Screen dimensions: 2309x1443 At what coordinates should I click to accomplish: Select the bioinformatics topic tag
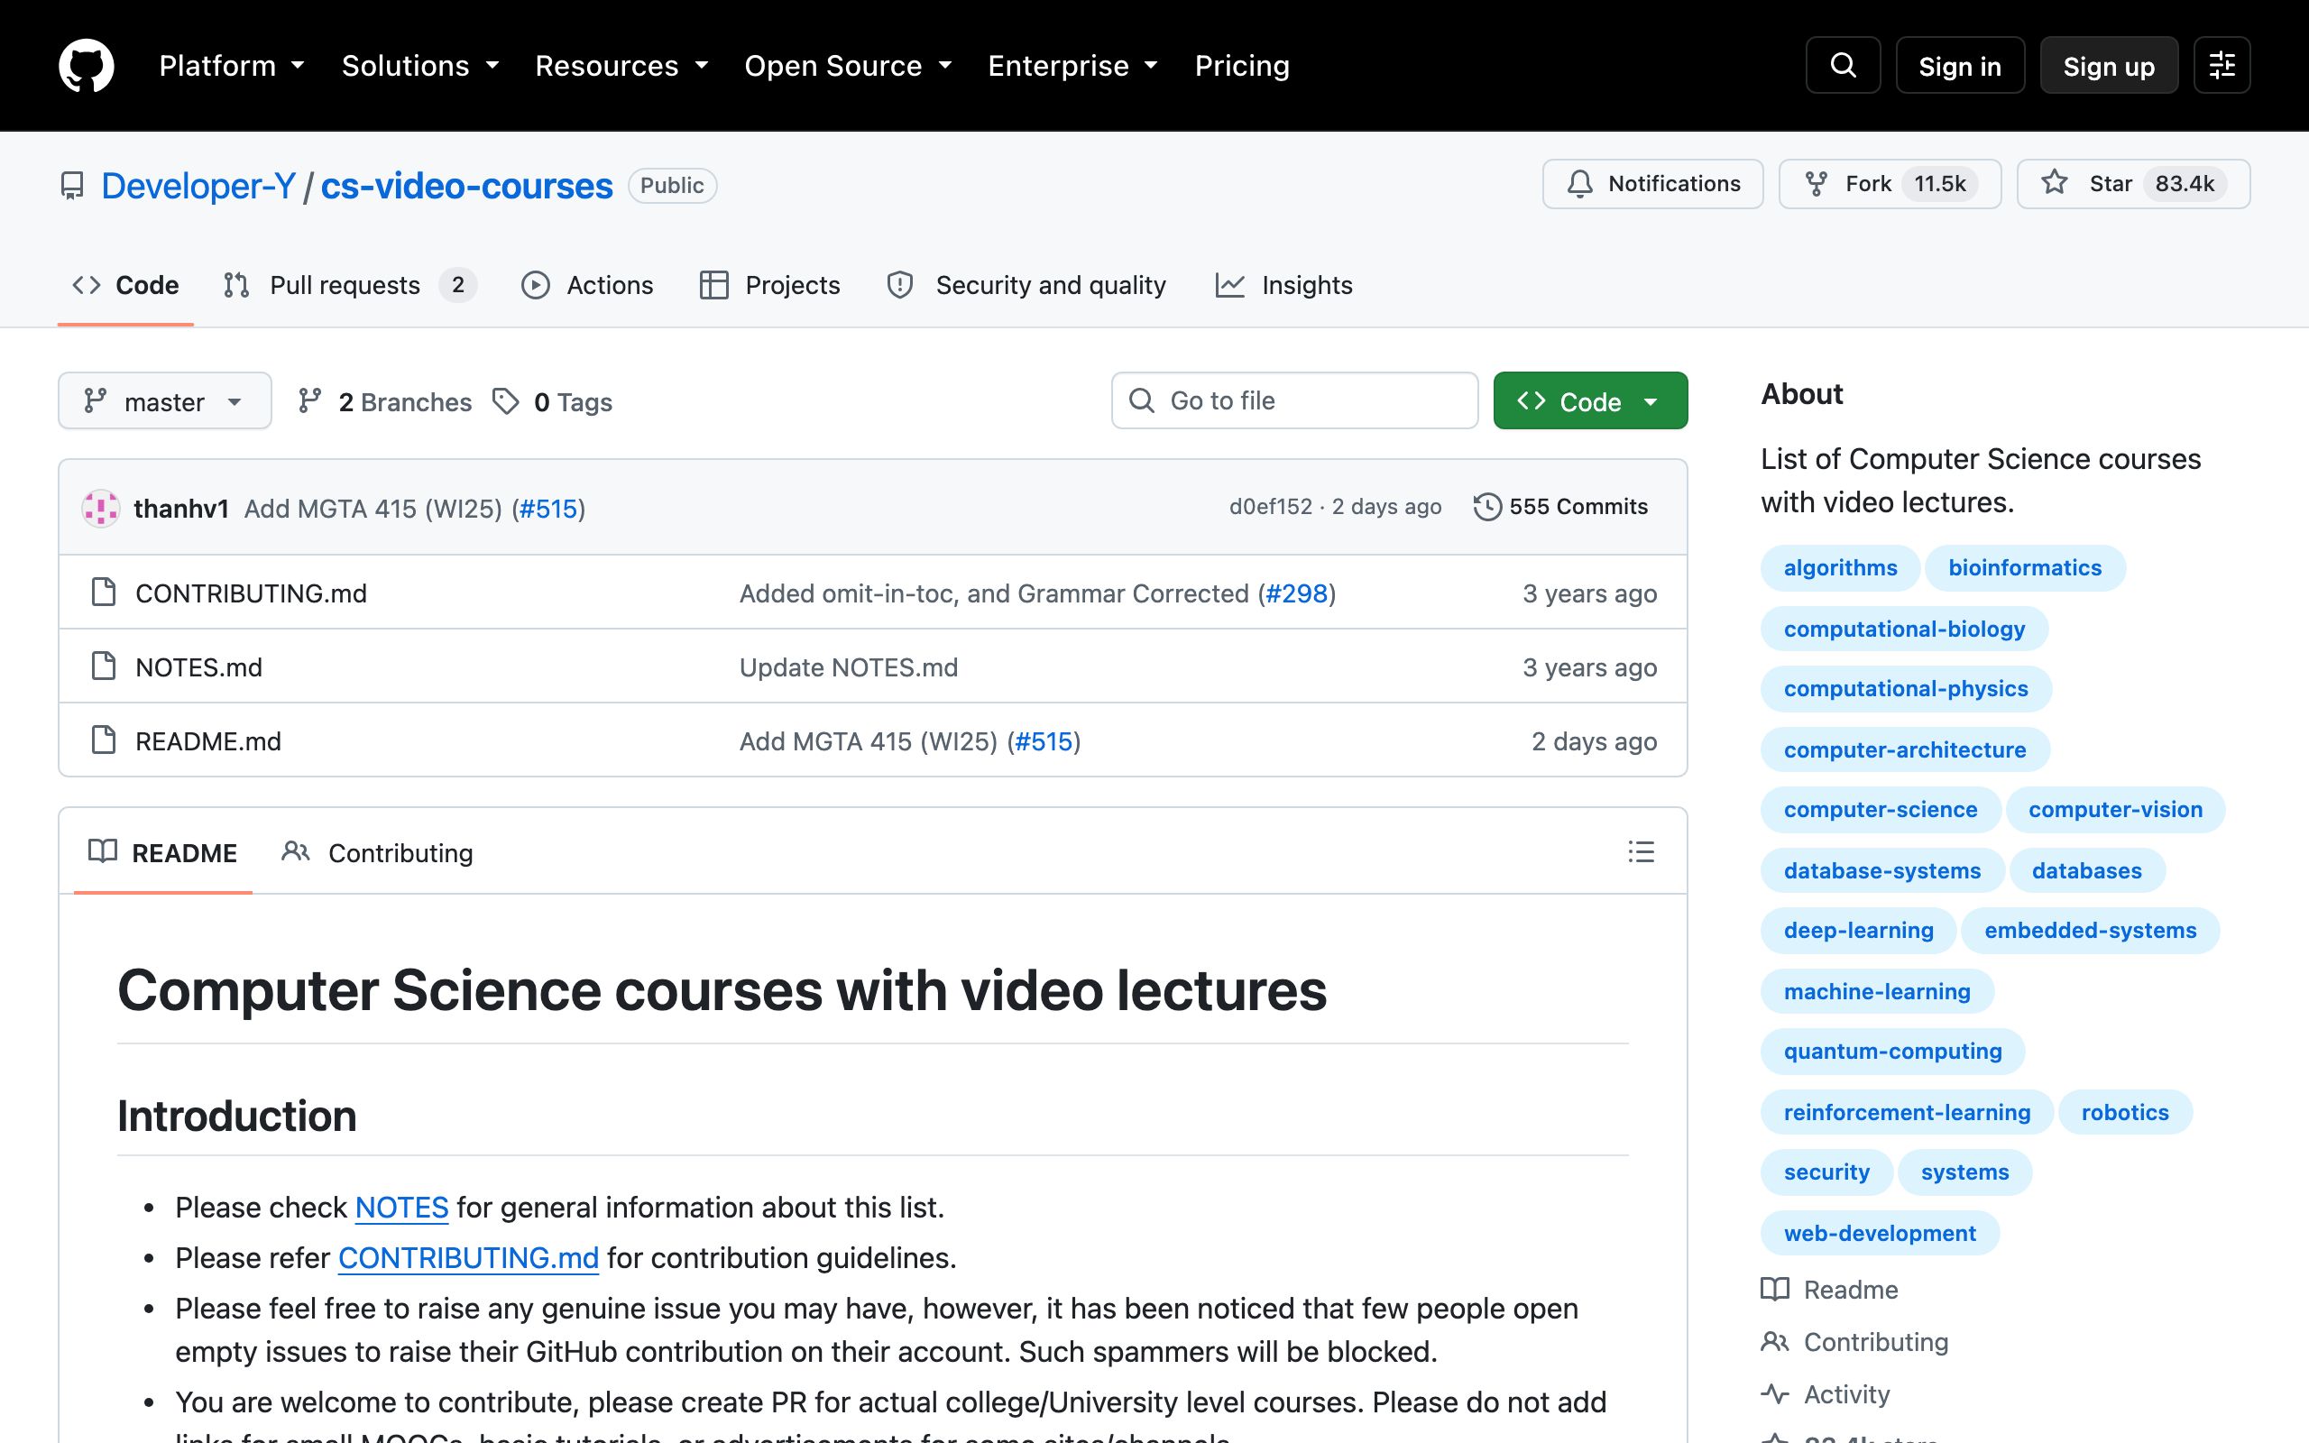[2025, 568]
